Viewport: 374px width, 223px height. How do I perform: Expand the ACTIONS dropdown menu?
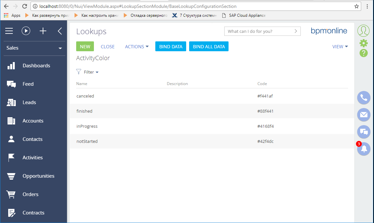point(137,47)
